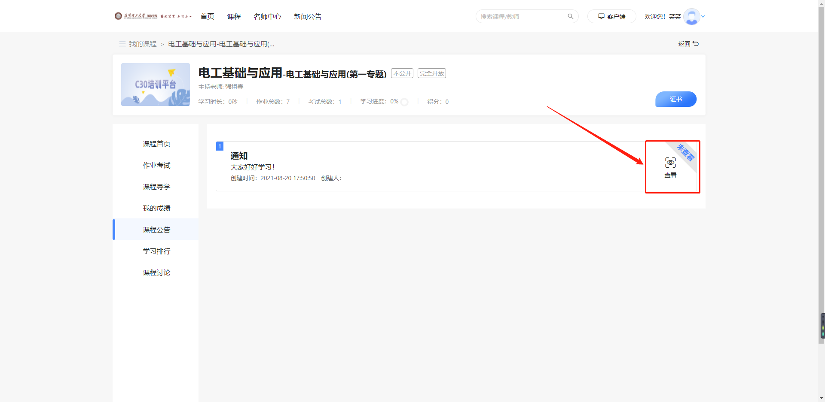Viewport: 825px width, 402px height.
Task: Click the 未查看 corner ribbon on the notice
Action: (685, 152)
